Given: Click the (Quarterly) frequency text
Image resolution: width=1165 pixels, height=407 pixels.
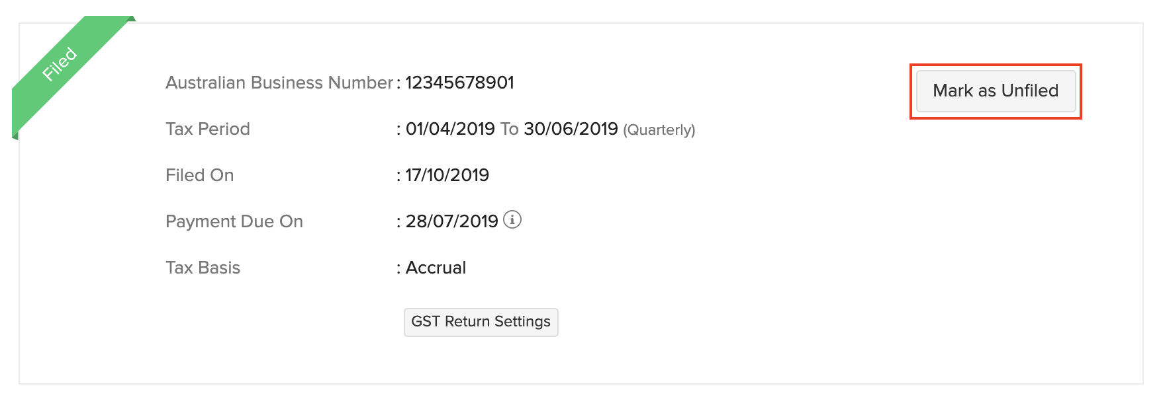Looking at the screenshot, I should pos(659,129).
